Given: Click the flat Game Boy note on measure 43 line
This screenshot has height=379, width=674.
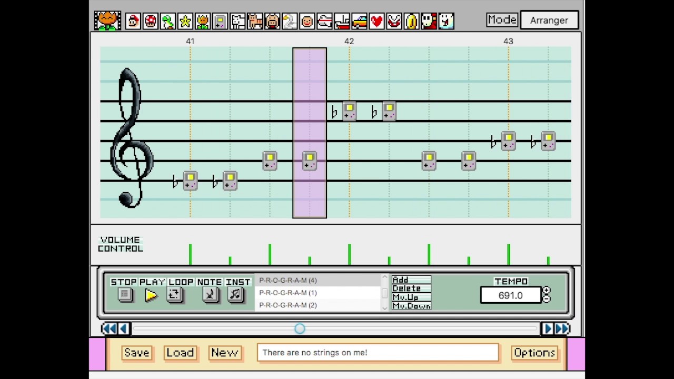Looking at the screenshot, I should pyautogui.click(x=508, y=141).
